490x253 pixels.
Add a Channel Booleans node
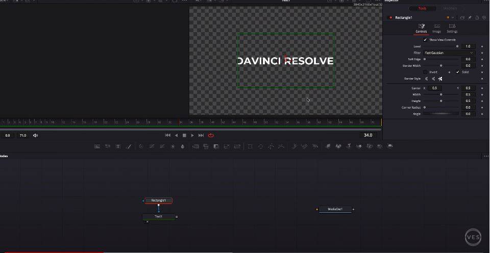pyautogui.click(x=206, y=146)
